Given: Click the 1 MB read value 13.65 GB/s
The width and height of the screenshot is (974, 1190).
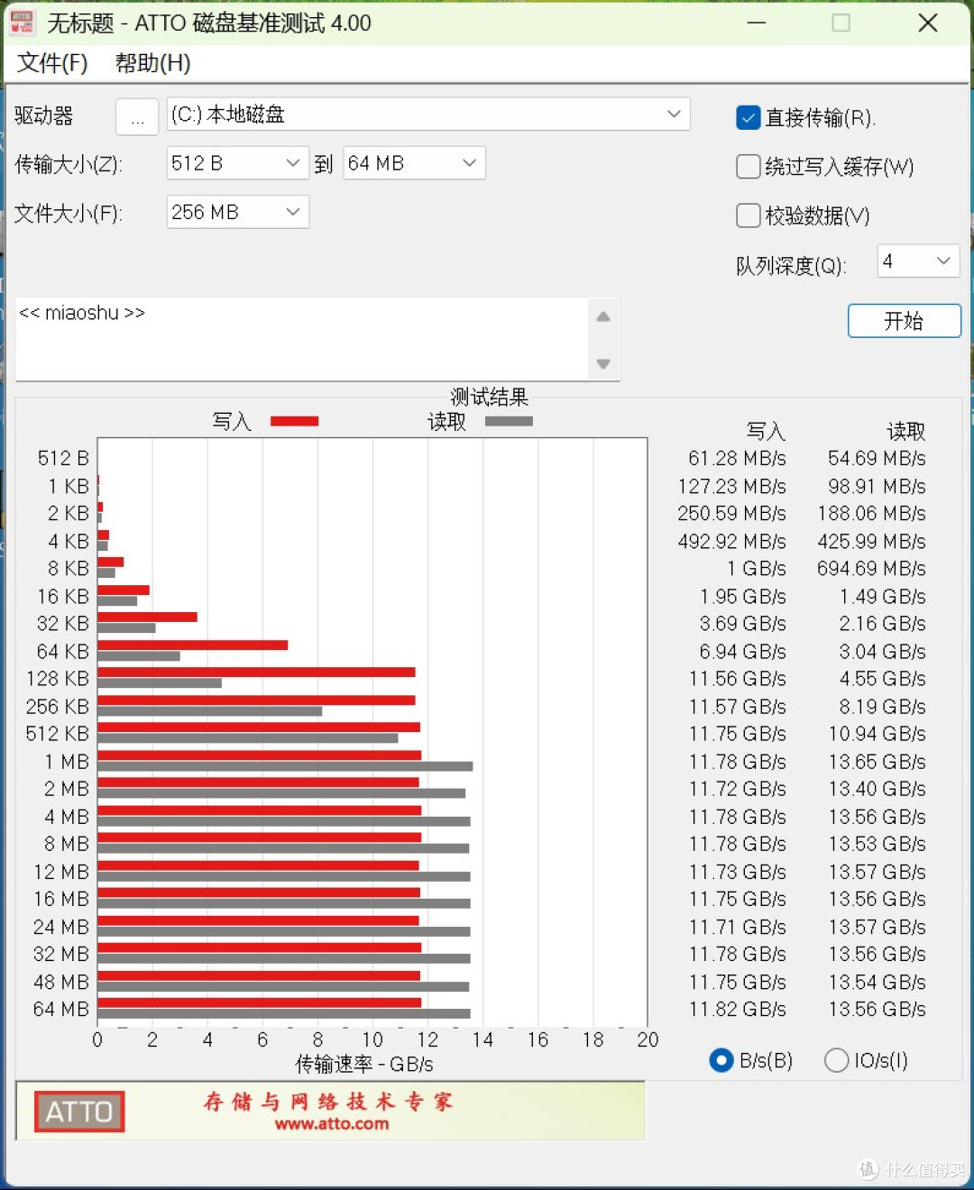Looking at the screenshot, I should pyautogui.click(x=878, y=762).
